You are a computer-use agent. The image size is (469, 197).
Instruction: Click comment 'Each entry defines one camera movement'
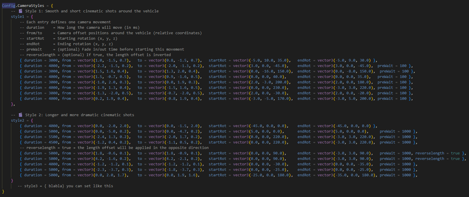click(68, 22)
